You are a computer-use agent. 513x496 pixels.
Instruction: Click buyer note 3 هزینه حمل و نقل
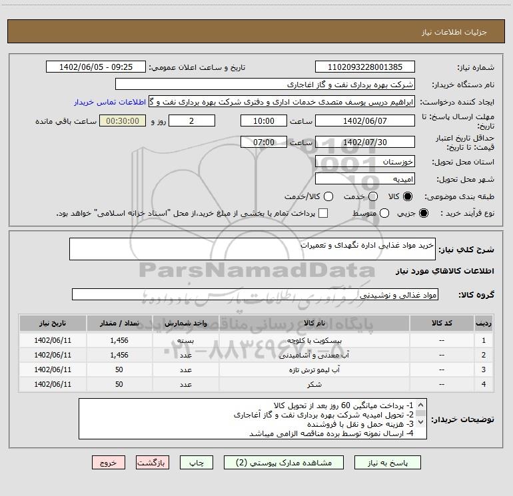pyautogui.click(x=360, y=424)
